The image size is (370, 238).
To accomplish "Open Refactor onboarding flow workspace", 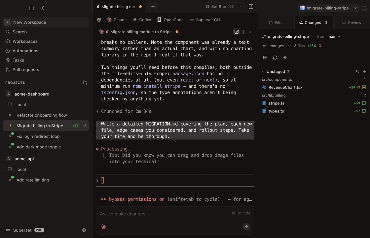I will 46,115.
